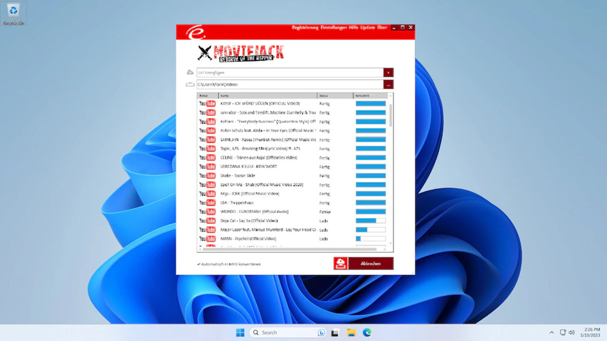Sort the list by the Fortschritt column header

click(x=371, y=96)
